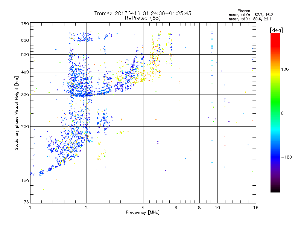301x226 pixels.
Task: Select the 'Phases' header text
Action: [243, 11]
